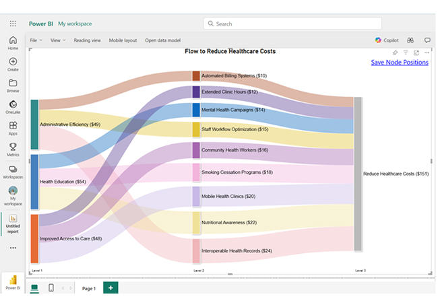This screenshot has height=305, width=438.
Task: Switch to desktop layout view
Action: [x=34, y=288]
